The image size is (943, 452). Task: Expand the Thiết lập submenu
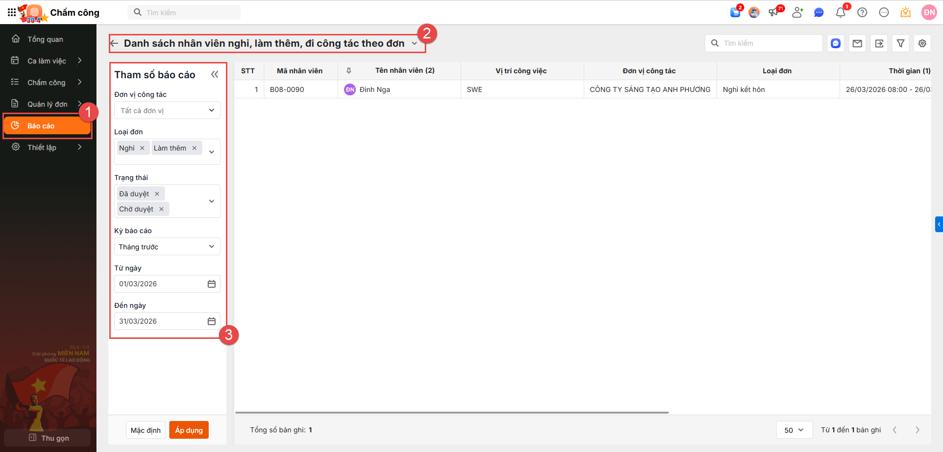(x=80, y=147)
